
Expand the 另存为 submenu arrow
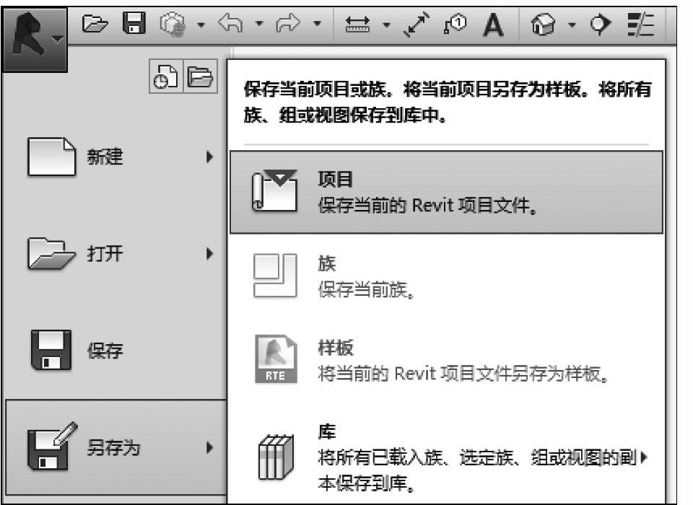point(209,447)
